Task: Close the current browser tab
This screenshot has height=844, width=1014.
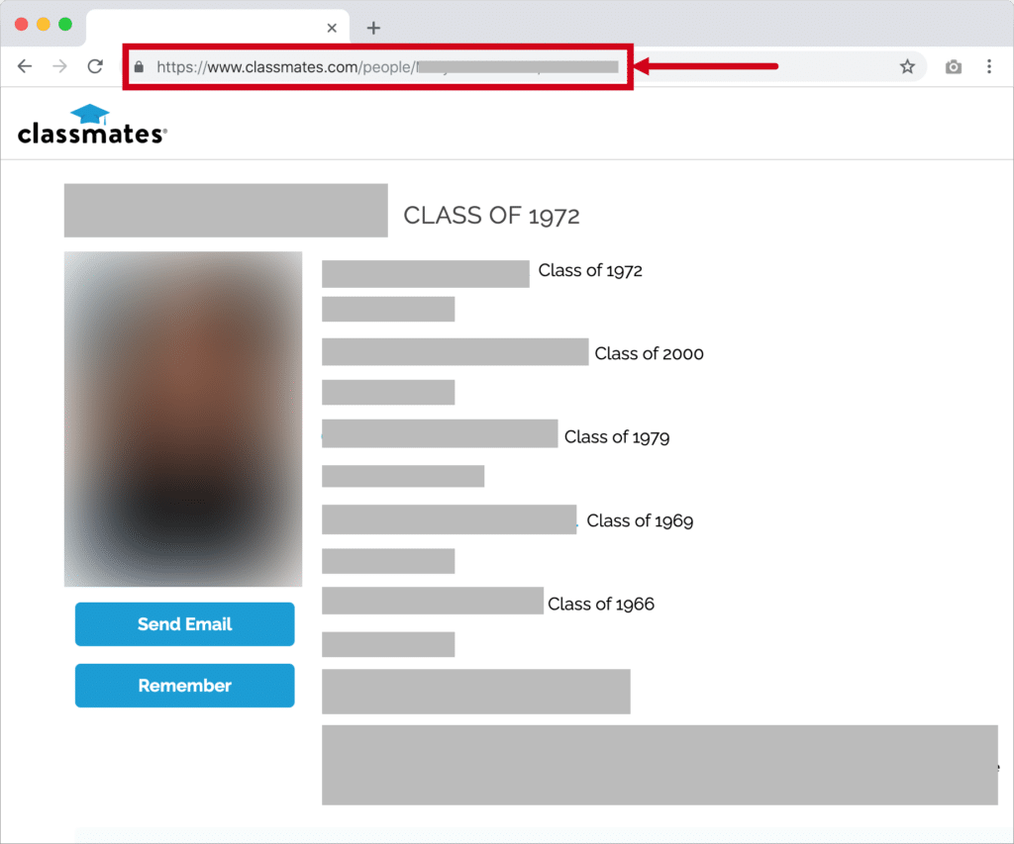Action: tap(332, 28)
